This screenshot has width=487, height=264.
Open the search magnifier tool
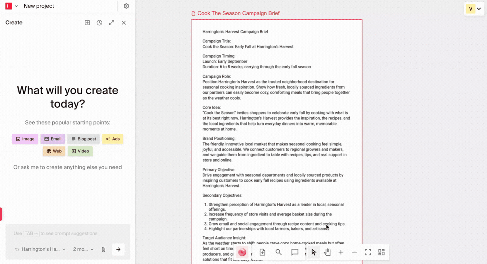[x=278, y=252]
